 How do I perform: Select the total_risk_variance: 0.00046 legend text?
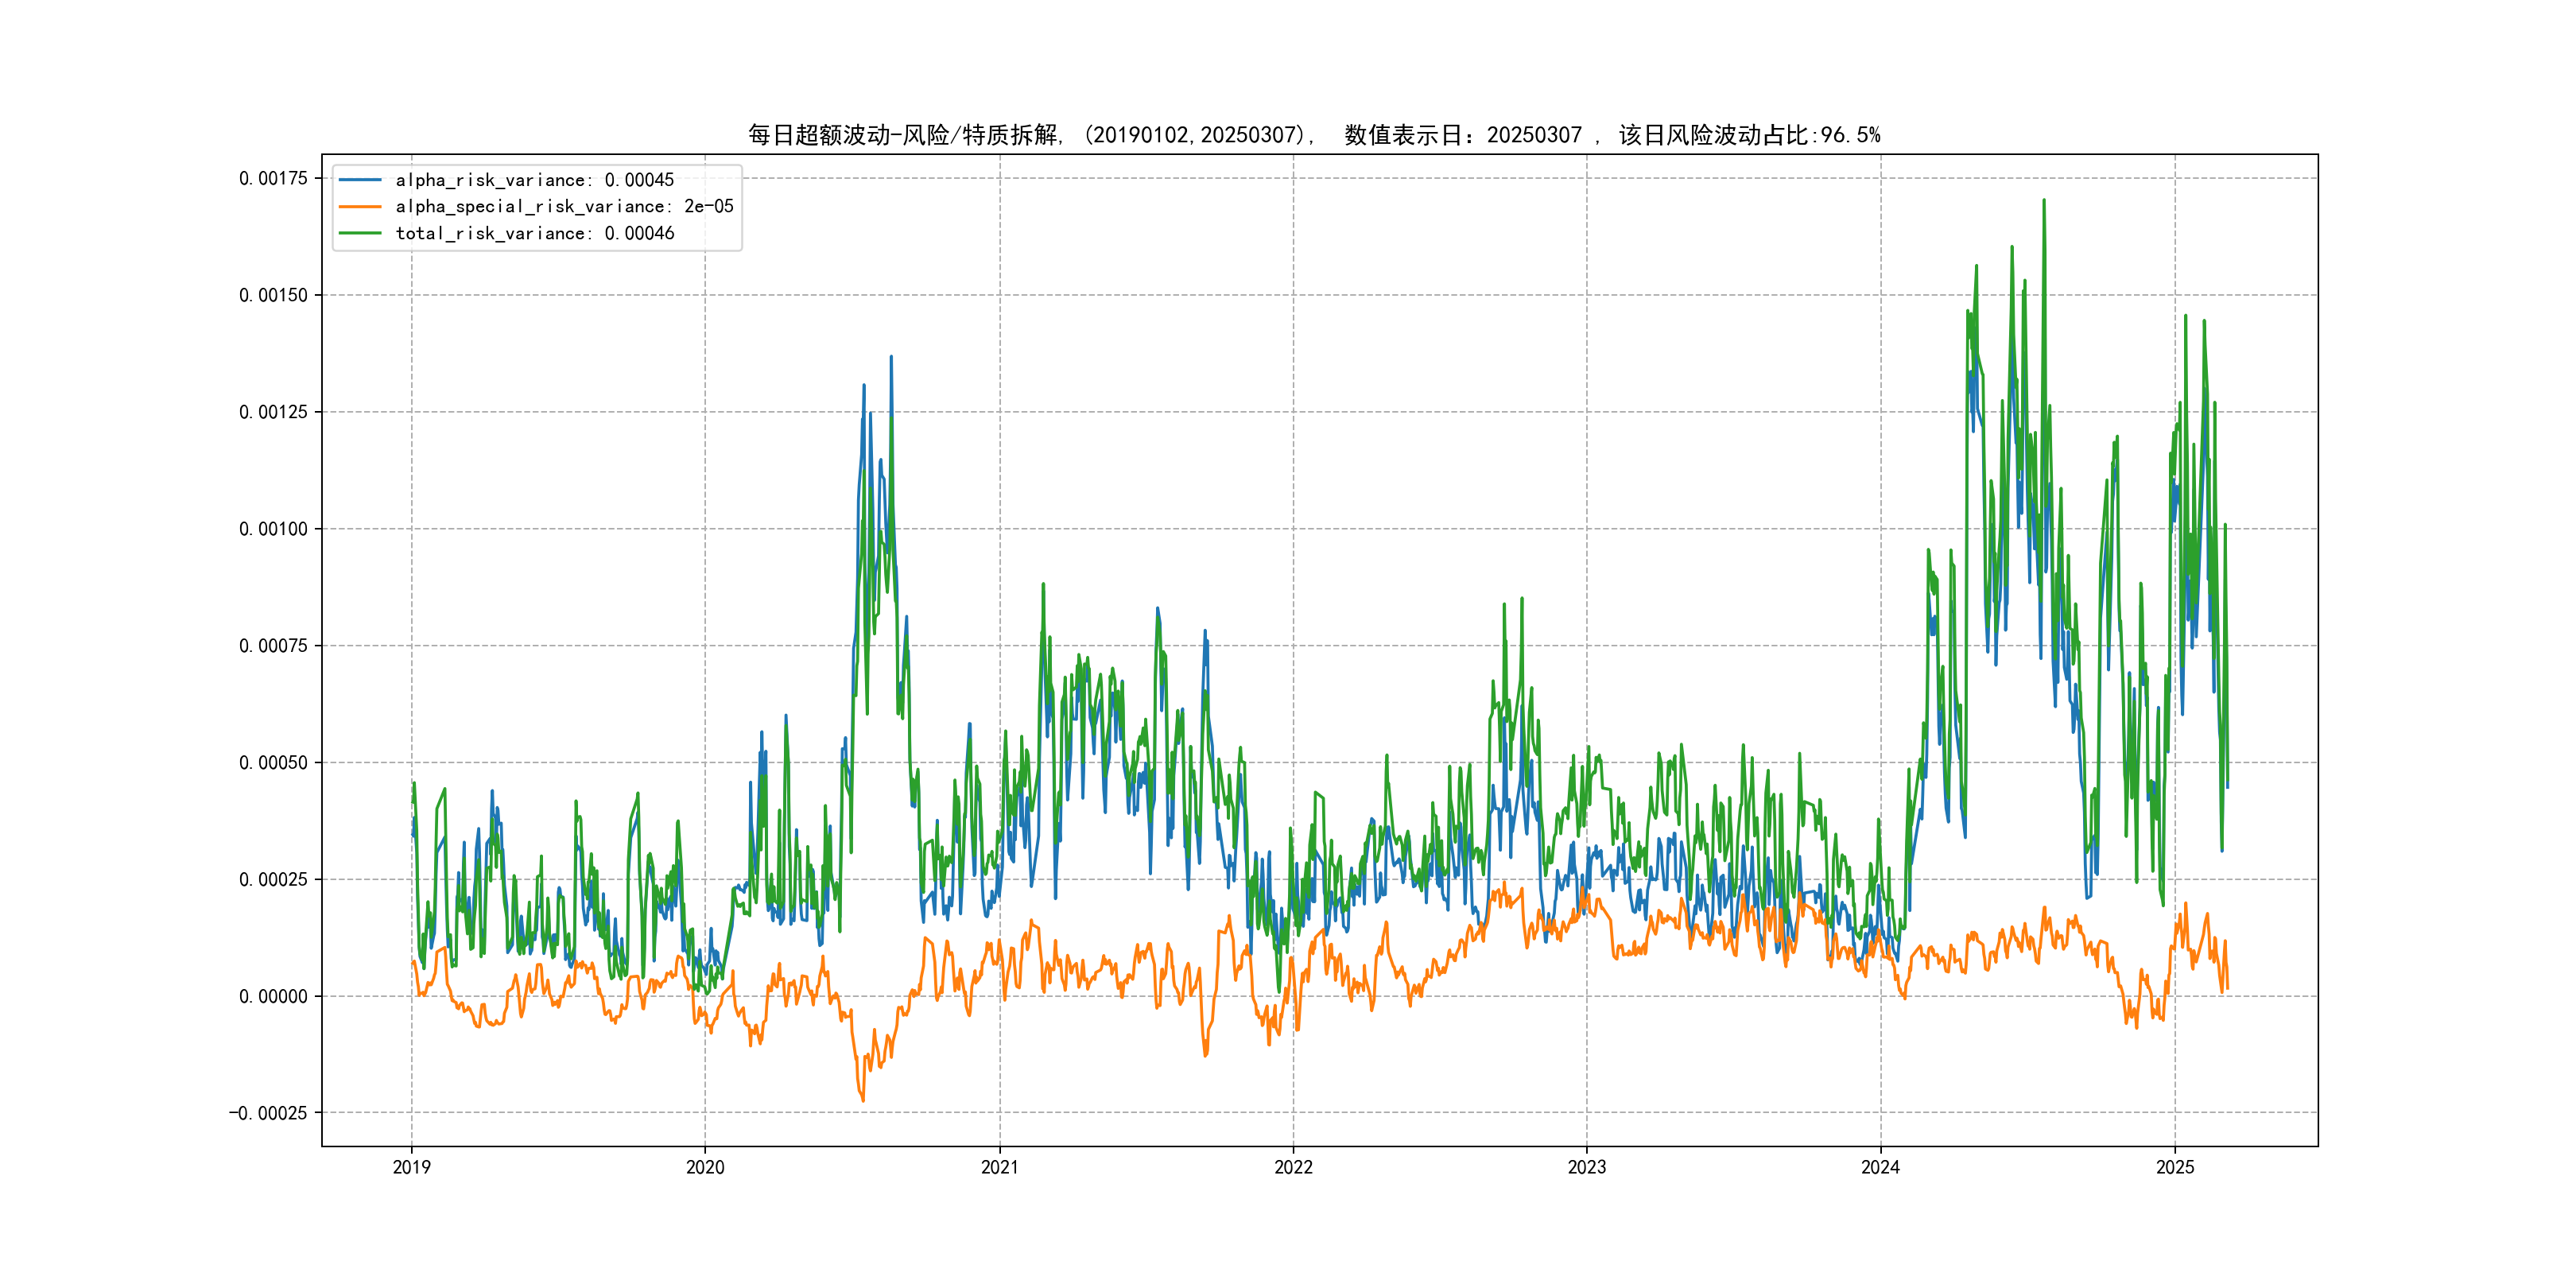pos(535,233)
